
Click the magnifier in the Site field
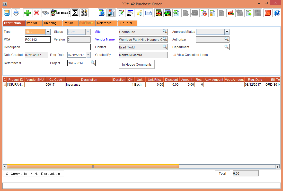pyautogui.click(x=165, y=32)
